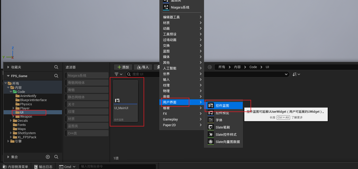Click the Slate笔刷 icon in submenu

click(211, 127)
